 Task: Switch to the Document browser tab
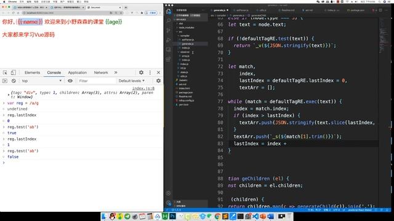tap(103, 7)
